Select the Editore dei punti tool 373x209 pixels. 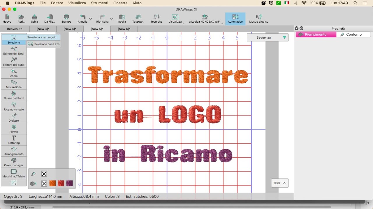(14, 62)
